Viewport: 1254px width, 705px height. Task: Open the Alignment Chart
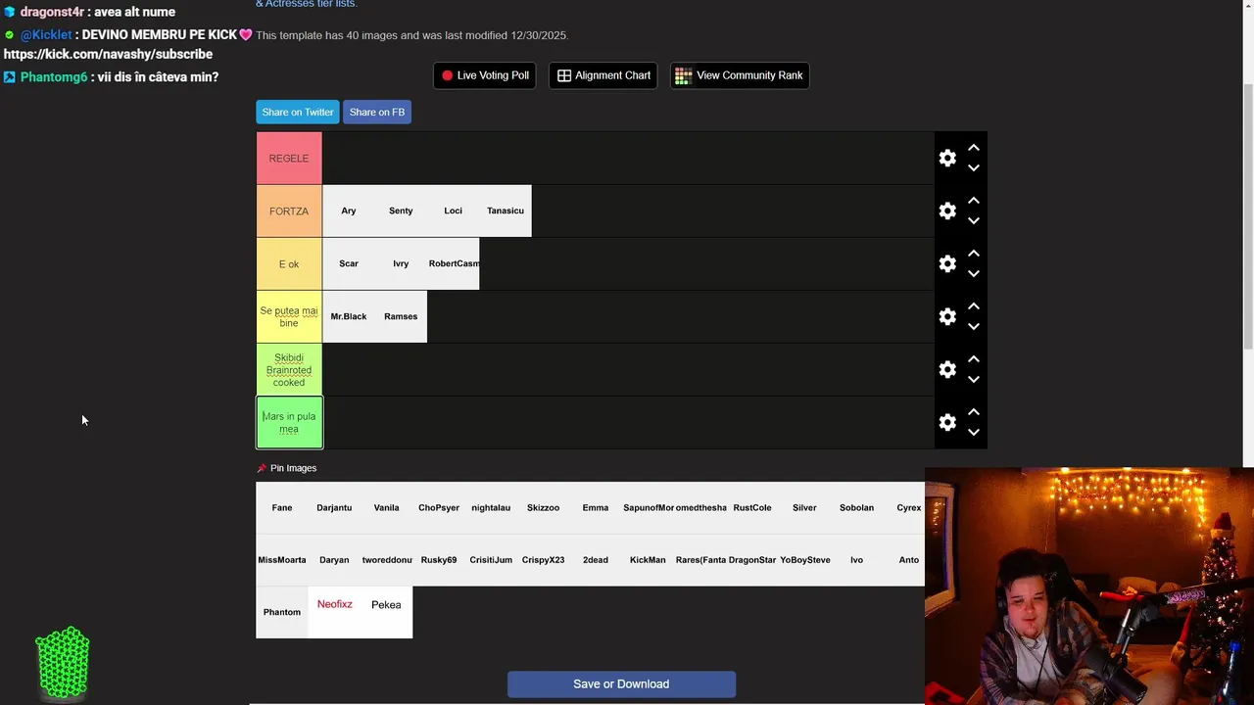(x=603, y=75)
